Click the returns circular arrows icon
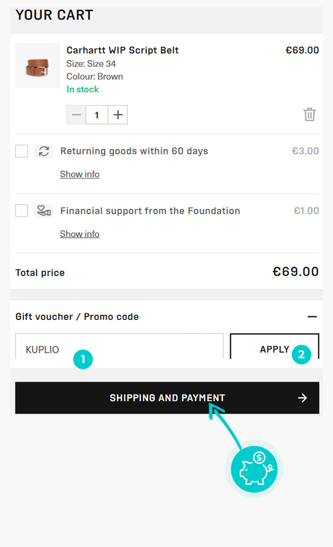 click(x=44, y=151)
